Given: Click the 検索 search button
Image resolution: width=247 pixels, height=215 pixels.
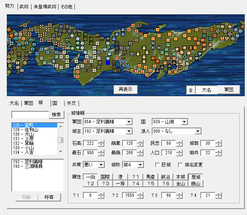Looking at the screenshot, I should (56, 114).
